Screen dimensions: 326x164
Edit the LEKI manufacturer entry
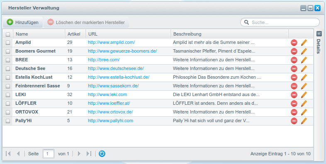[304, 95]
